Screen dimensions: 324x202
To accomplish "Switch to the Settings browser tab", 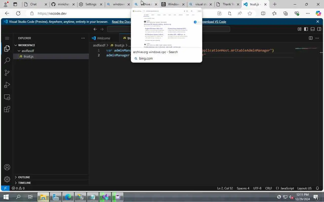I will (91, 4).
